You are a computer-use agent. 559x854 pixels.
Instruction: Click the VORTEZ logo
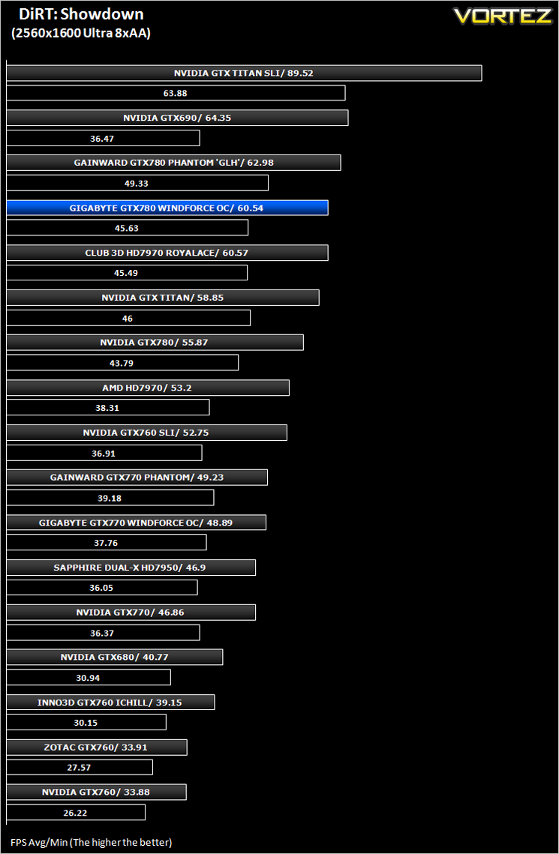pyautogui.click(x=504, y=16)
